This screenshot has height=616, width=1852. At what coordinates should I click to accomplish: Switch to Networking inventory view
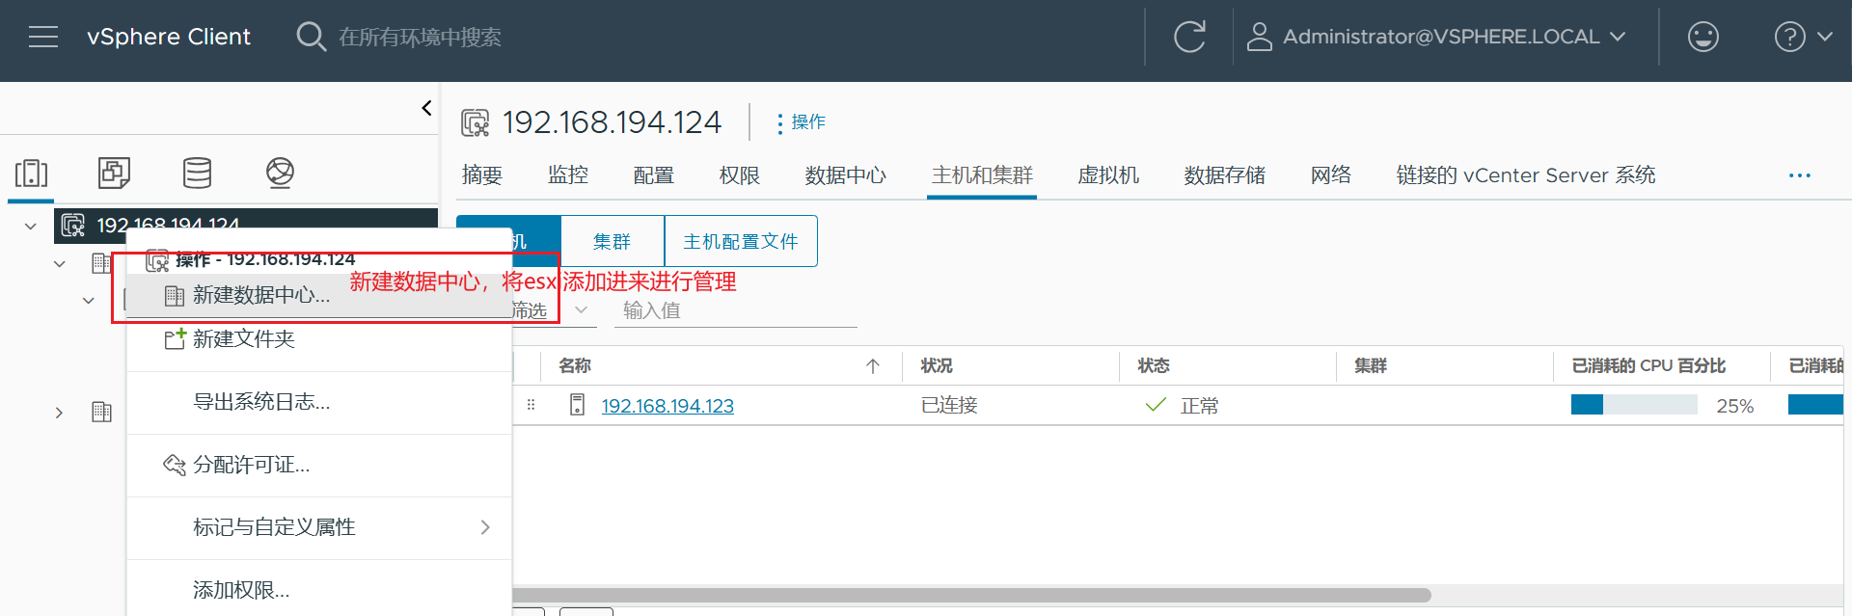280,174
